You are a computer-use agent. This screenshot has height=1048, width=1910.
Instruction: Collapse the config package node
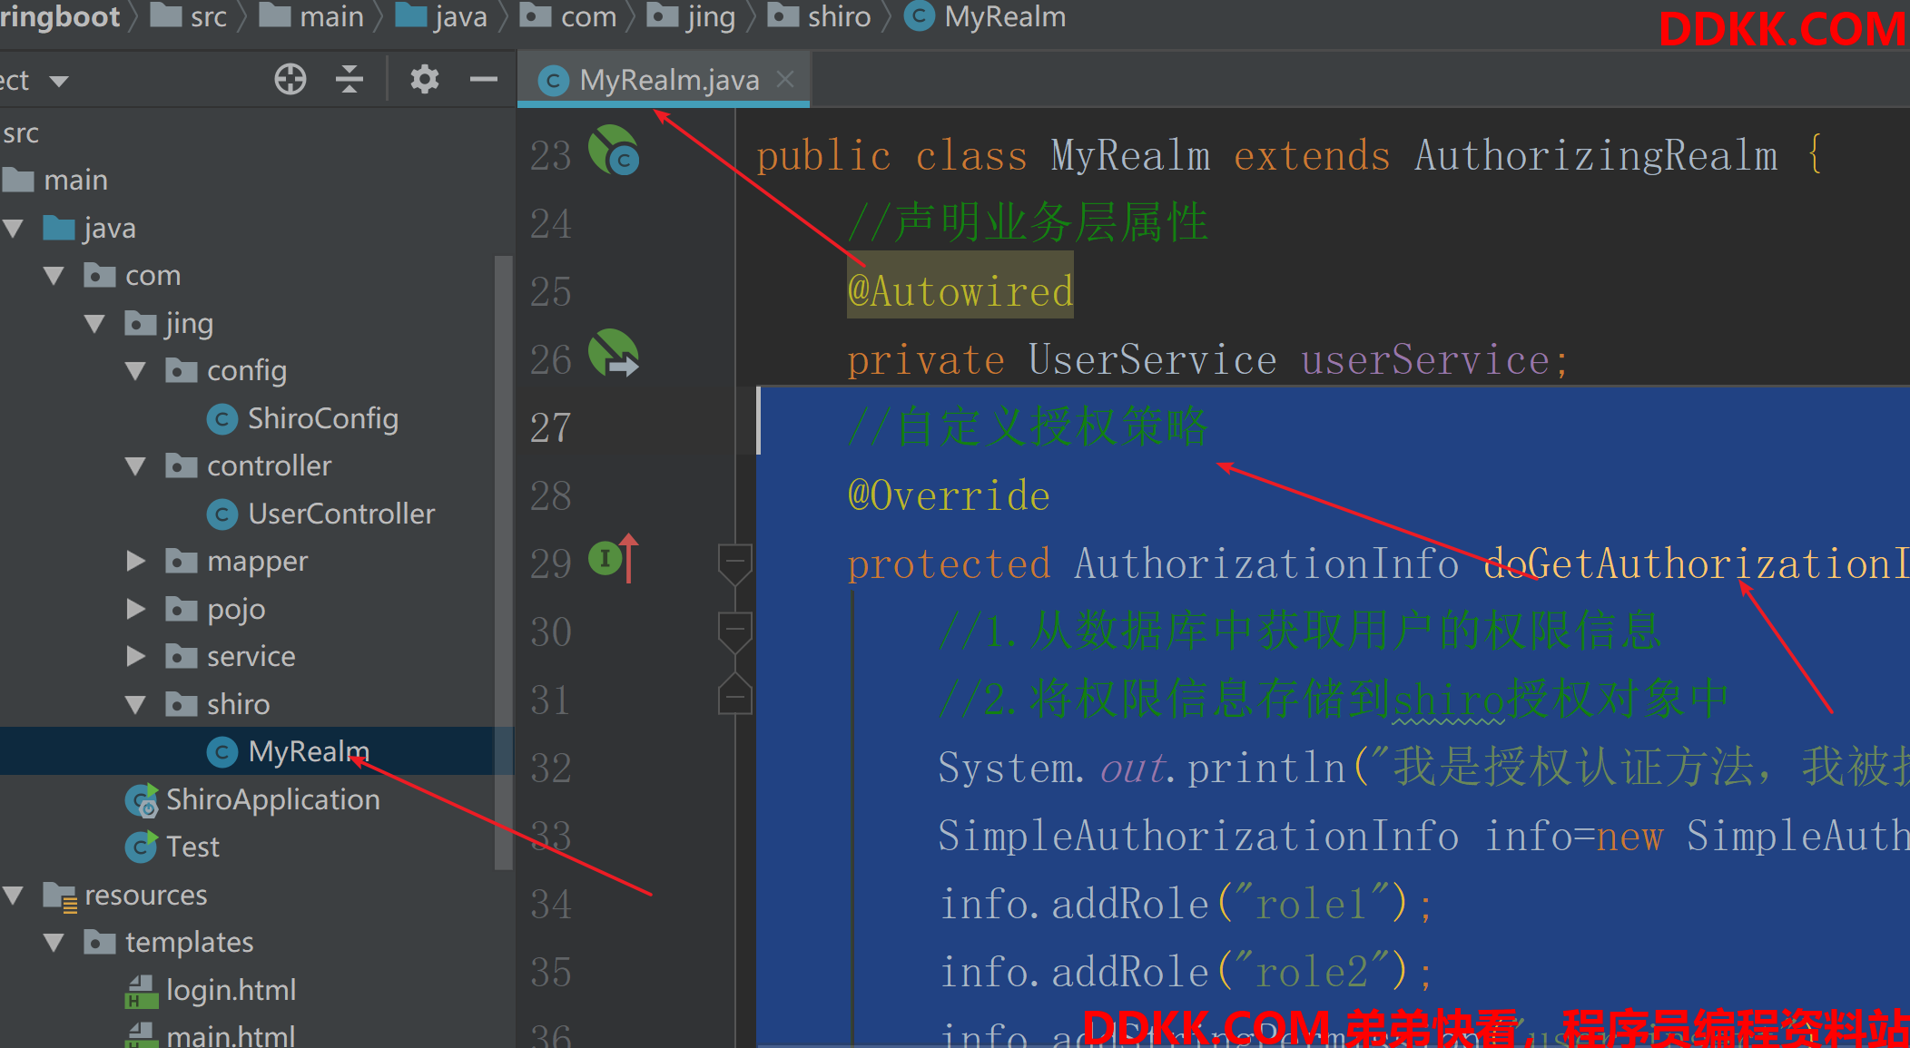(135, 370)
